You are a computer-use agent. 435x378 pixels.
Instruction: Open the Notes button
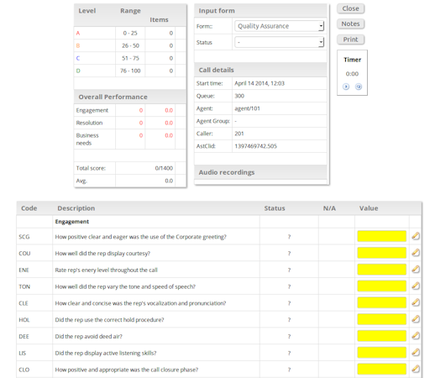350,24
